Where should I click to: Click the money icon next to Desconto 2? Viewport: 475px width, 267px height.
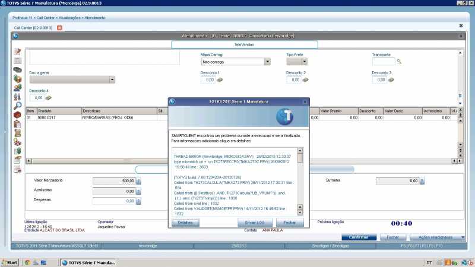pyautogui.click(x=305, y=80)
